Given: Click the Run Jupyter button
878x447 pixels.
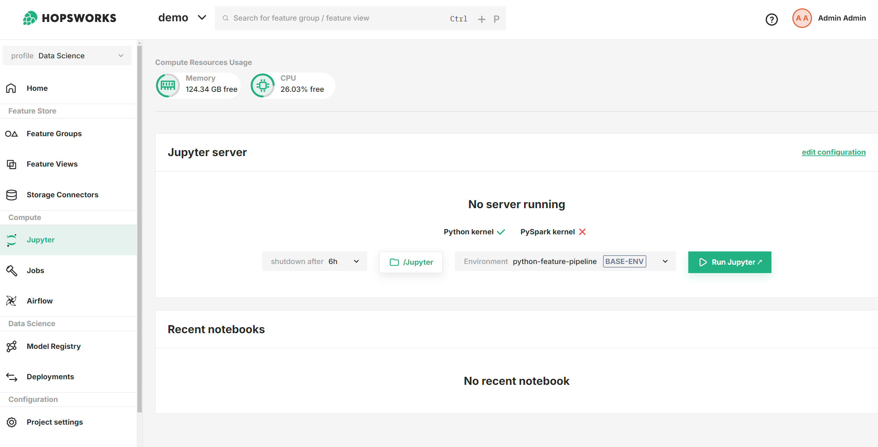Looking at the screenshot, I should coord(729,262).
